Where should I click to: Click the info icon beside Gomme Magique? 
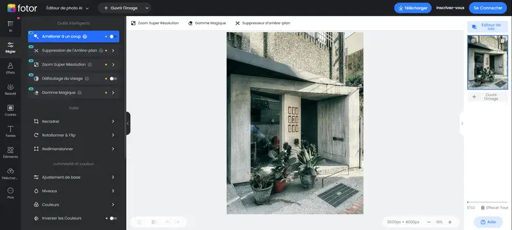pos(79,93)
